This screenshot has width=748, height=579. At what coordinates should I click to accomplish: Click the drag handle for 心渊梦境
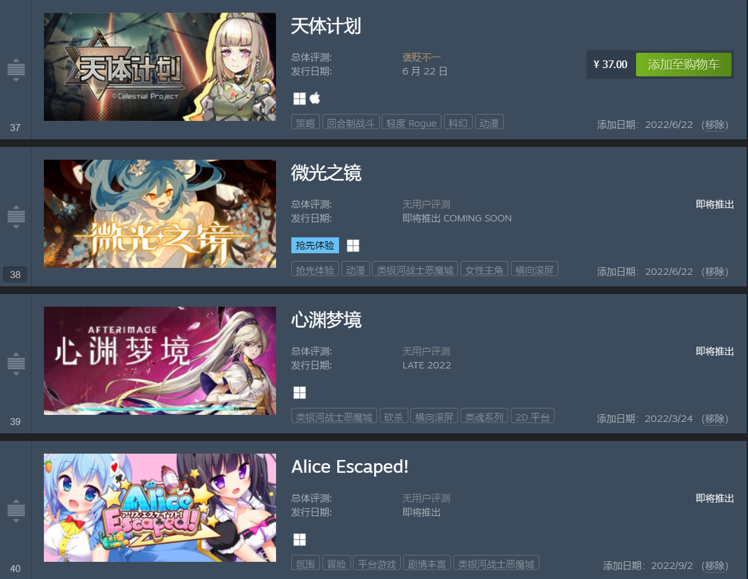click(16, 364)
